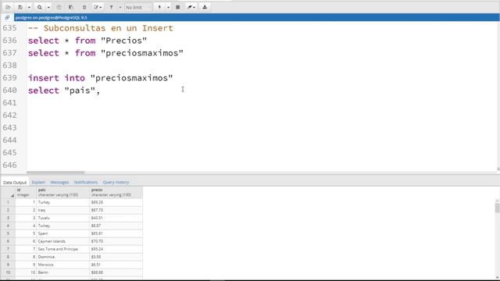Click the Dominica cell
This screenshot has height=281, width=500.
tap(62, 257)
